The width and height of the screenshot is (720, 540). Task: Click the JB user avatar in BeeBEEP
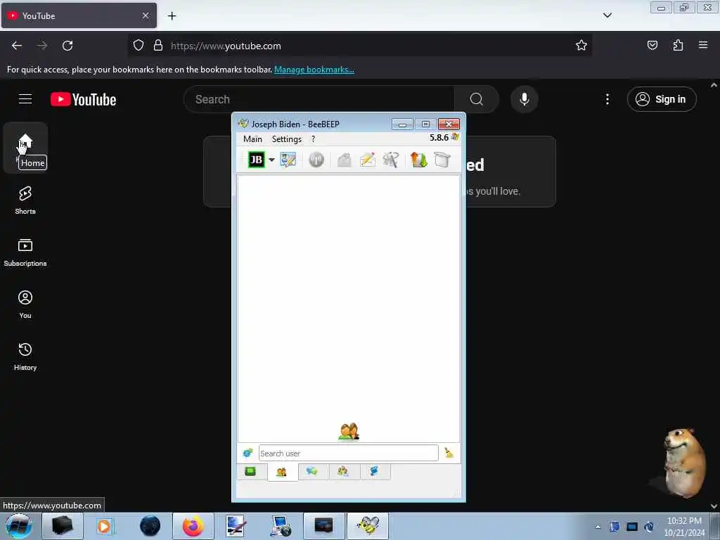pos(256,160)
